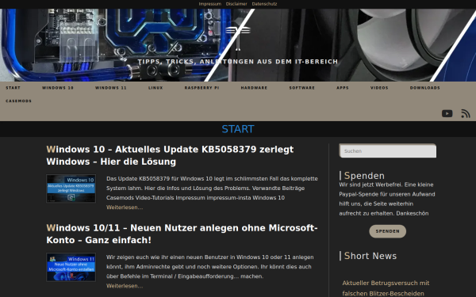Open Disclaimer link in top bar

[236, 4]
